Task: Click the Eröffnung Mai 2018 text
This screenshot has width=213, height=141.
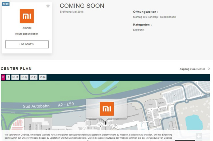Action: (72, 12)
